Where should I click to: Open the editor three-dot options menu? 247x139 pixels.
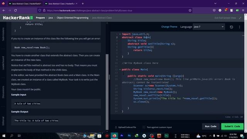(239, 27)
